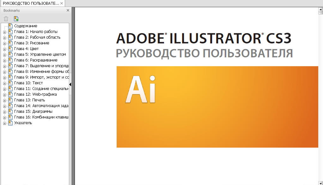The image size is (323, 185).
Task: Open bookmark Глава 1: Начало работы
Action: click(36, 32)
